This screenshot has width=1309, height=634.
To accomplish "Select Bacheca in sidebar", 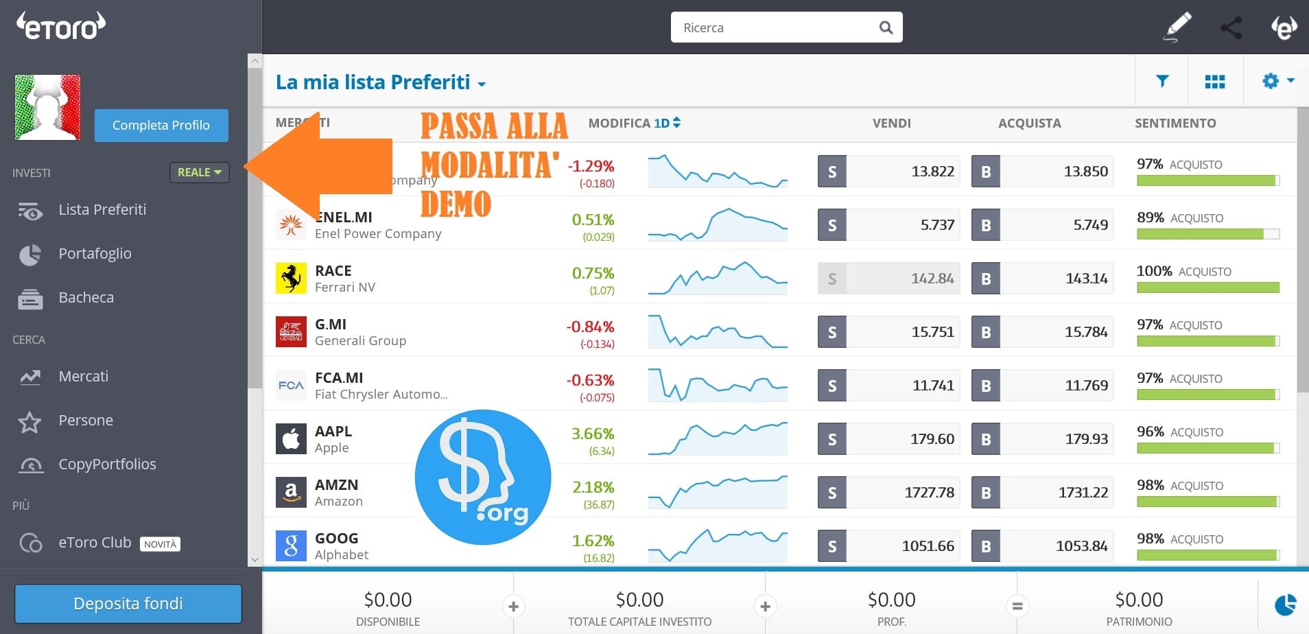I will coord(86,298).
